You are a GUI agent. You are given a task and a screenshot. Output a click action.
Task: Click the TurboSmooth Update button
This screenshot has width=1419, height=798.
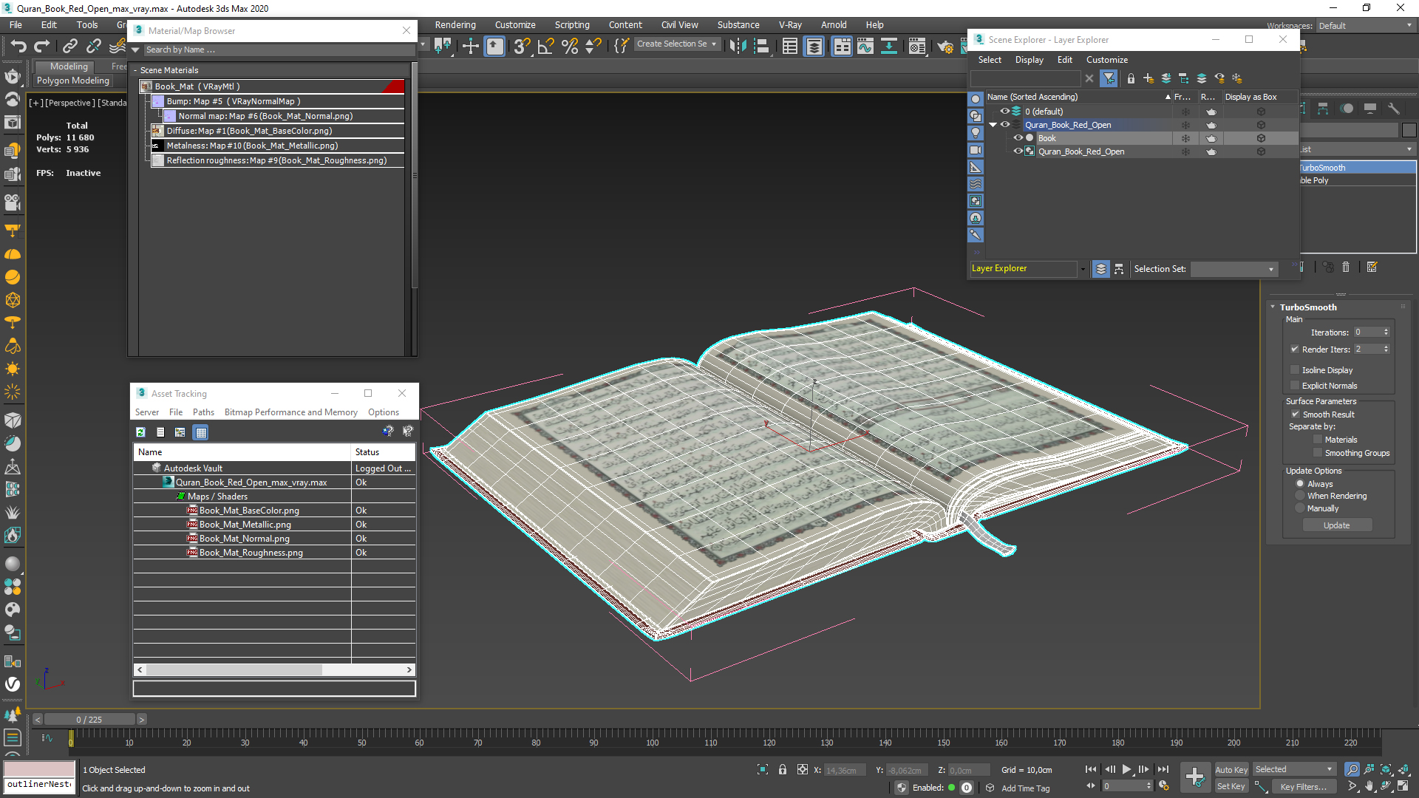(x=1336, y=525)
